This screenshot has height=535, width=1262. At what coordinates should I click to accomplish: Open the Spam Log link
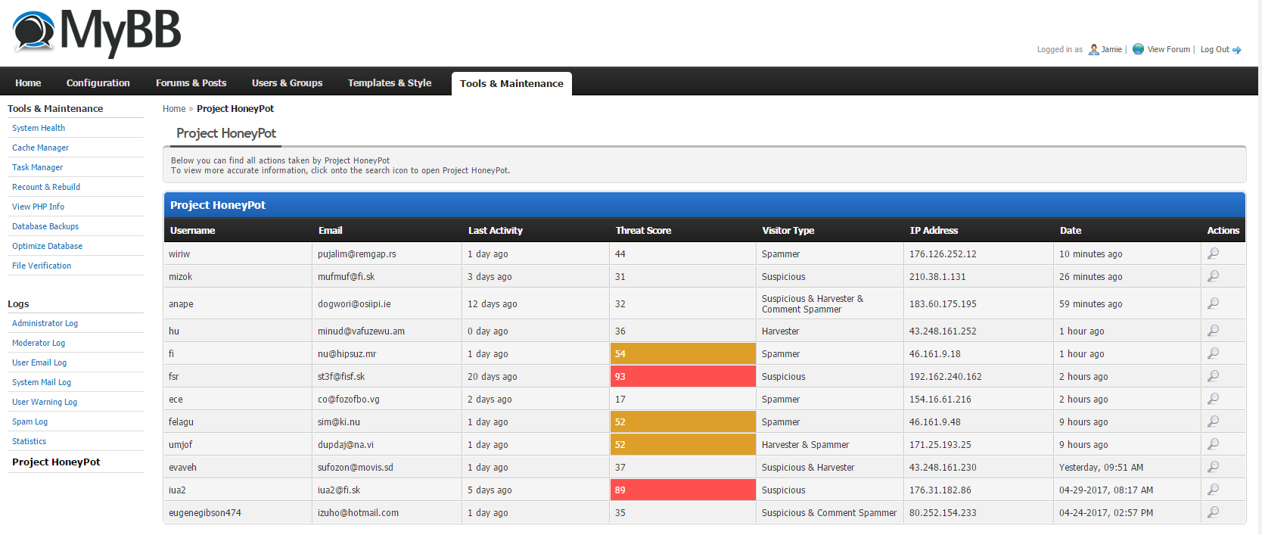[x=30, y=421]
